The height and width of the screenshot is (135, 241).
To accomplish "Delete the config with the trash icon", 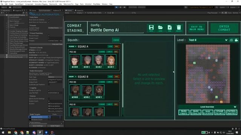I will [178, 28].
